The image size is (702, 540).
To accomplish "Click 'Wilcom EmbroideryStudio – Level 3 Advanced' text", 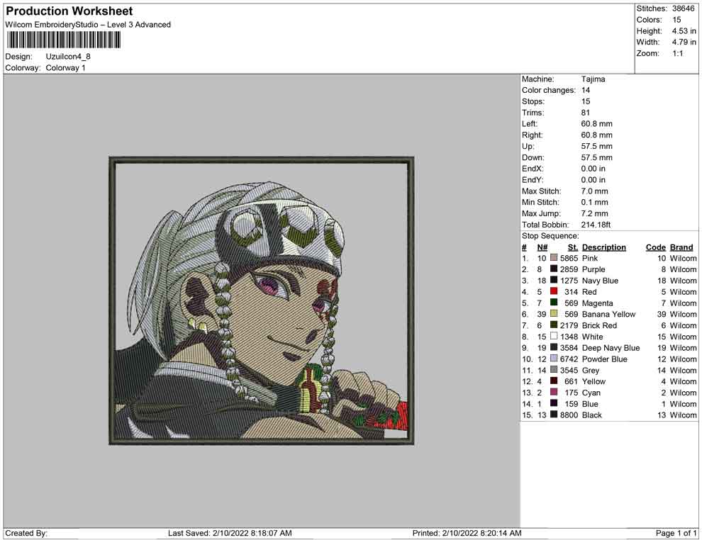I will [88, 25].
